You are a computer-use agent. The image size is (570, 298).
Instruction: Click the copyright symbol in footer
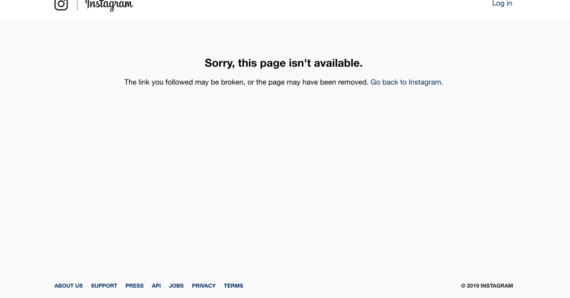point(463,286)
